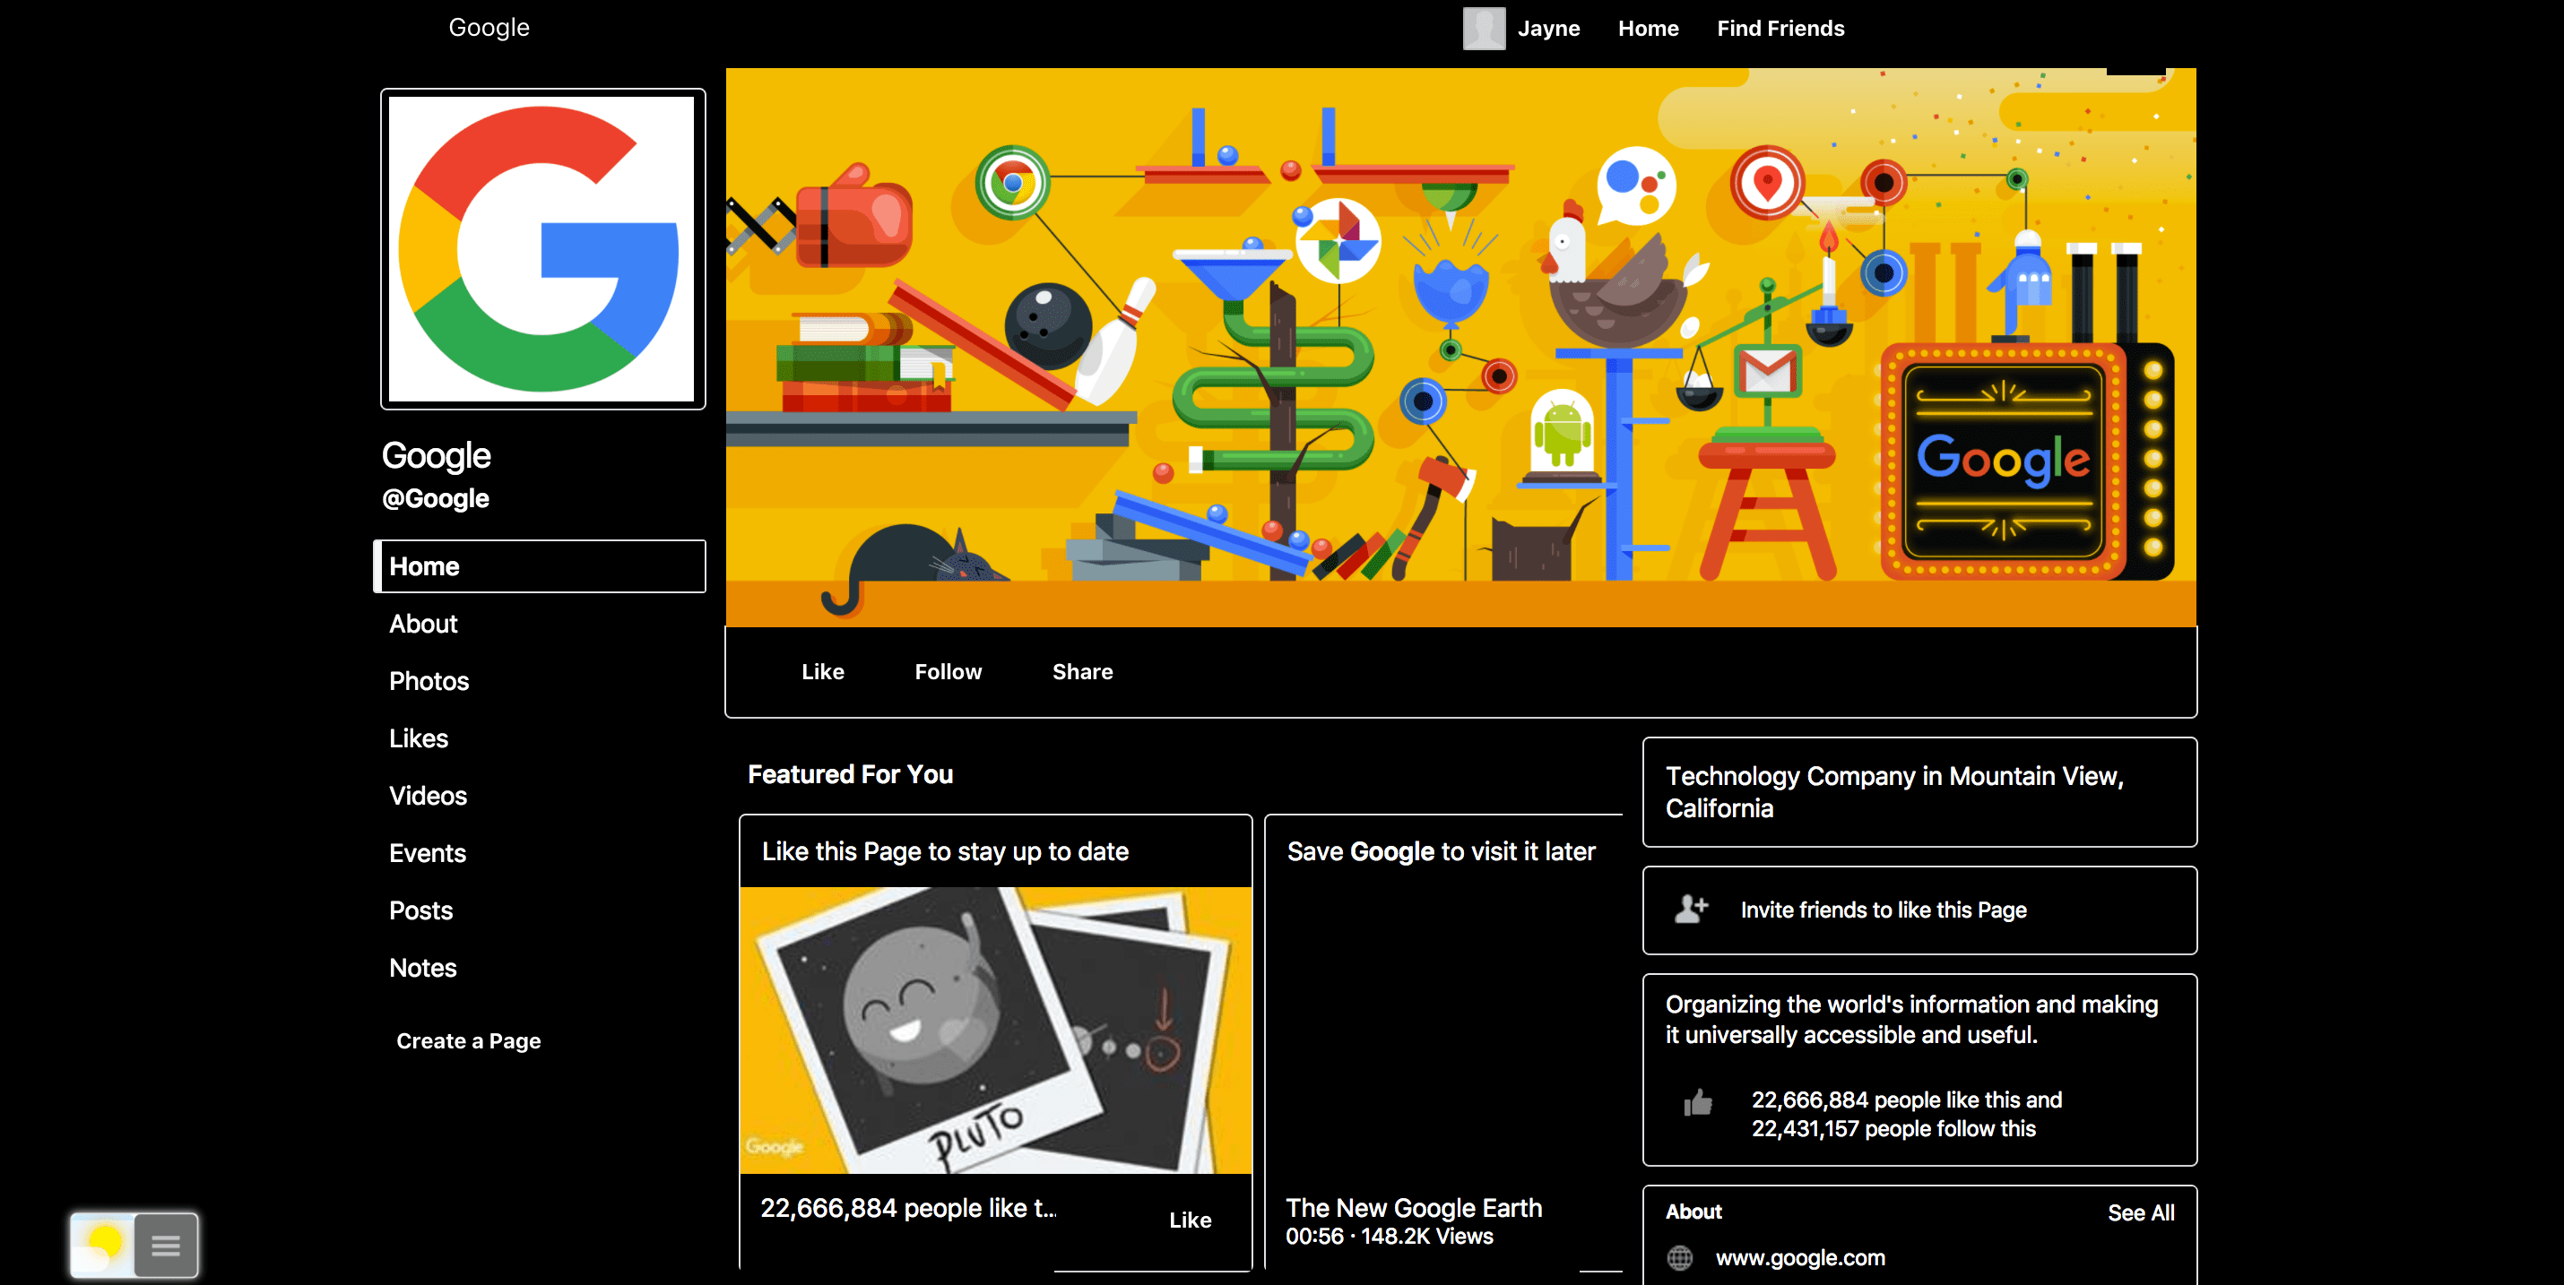
Task: Click 'Save Google to visit it later' text
Action: click(x=1441, y=851)
